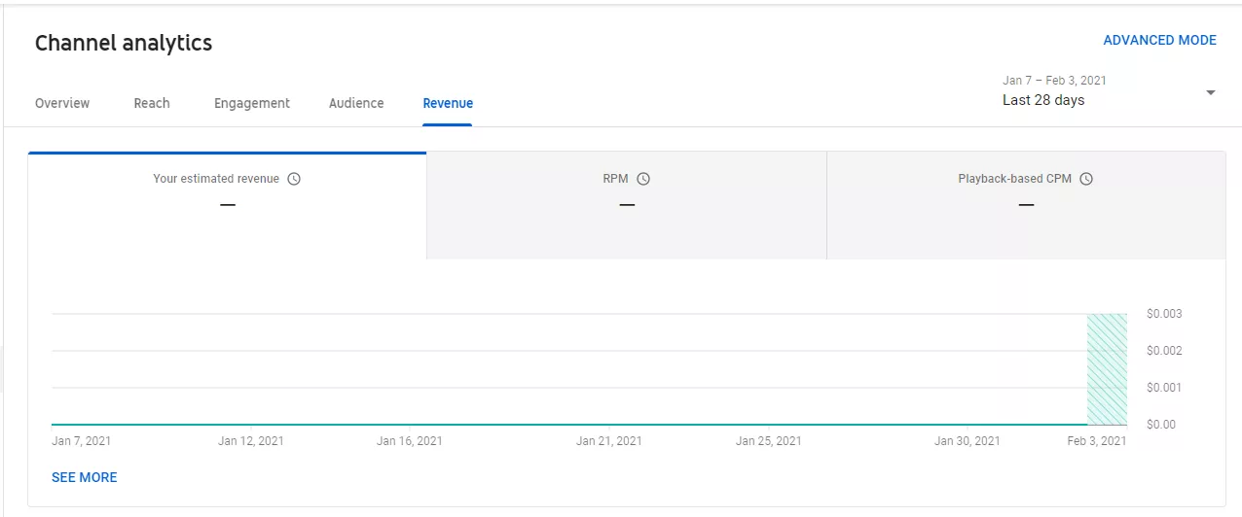The height and width of the screenshot is (517, 1242).
Task: Click the Jan 7, 2021 axis label
Action: tap(82, 441)
